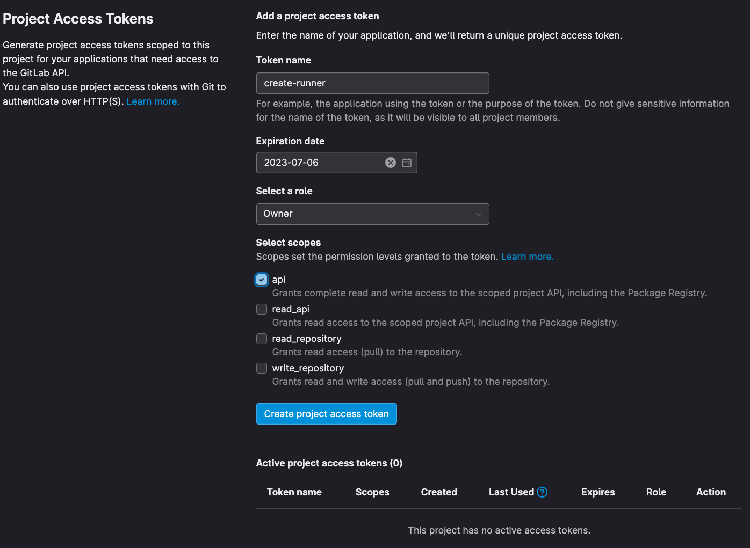Enable the read_api scope checkbox
This screenshot has height=548, width=750.
click(x=262, y=309)
